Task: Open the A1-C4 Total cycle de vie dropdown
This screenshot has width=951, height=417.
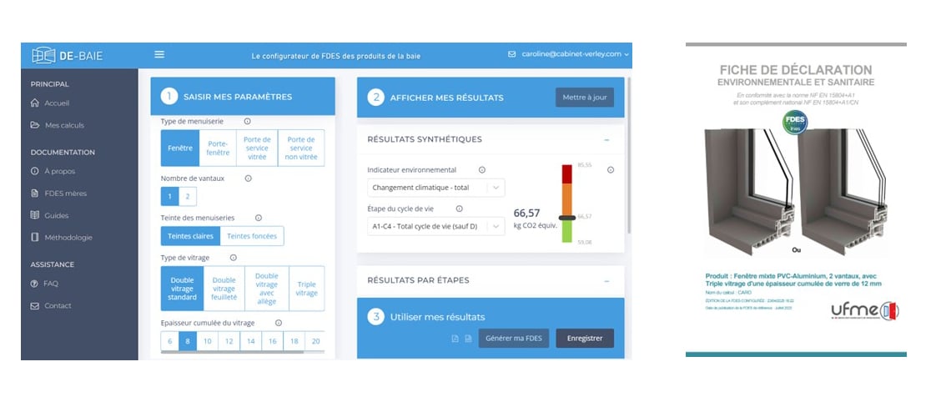Action: coord(436,227)
